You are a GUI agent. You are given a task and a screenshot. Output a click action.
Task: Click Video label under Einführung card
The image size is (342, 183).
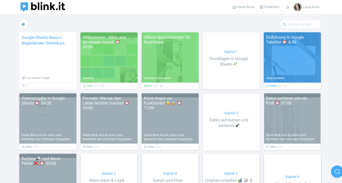tap(271, 86)
